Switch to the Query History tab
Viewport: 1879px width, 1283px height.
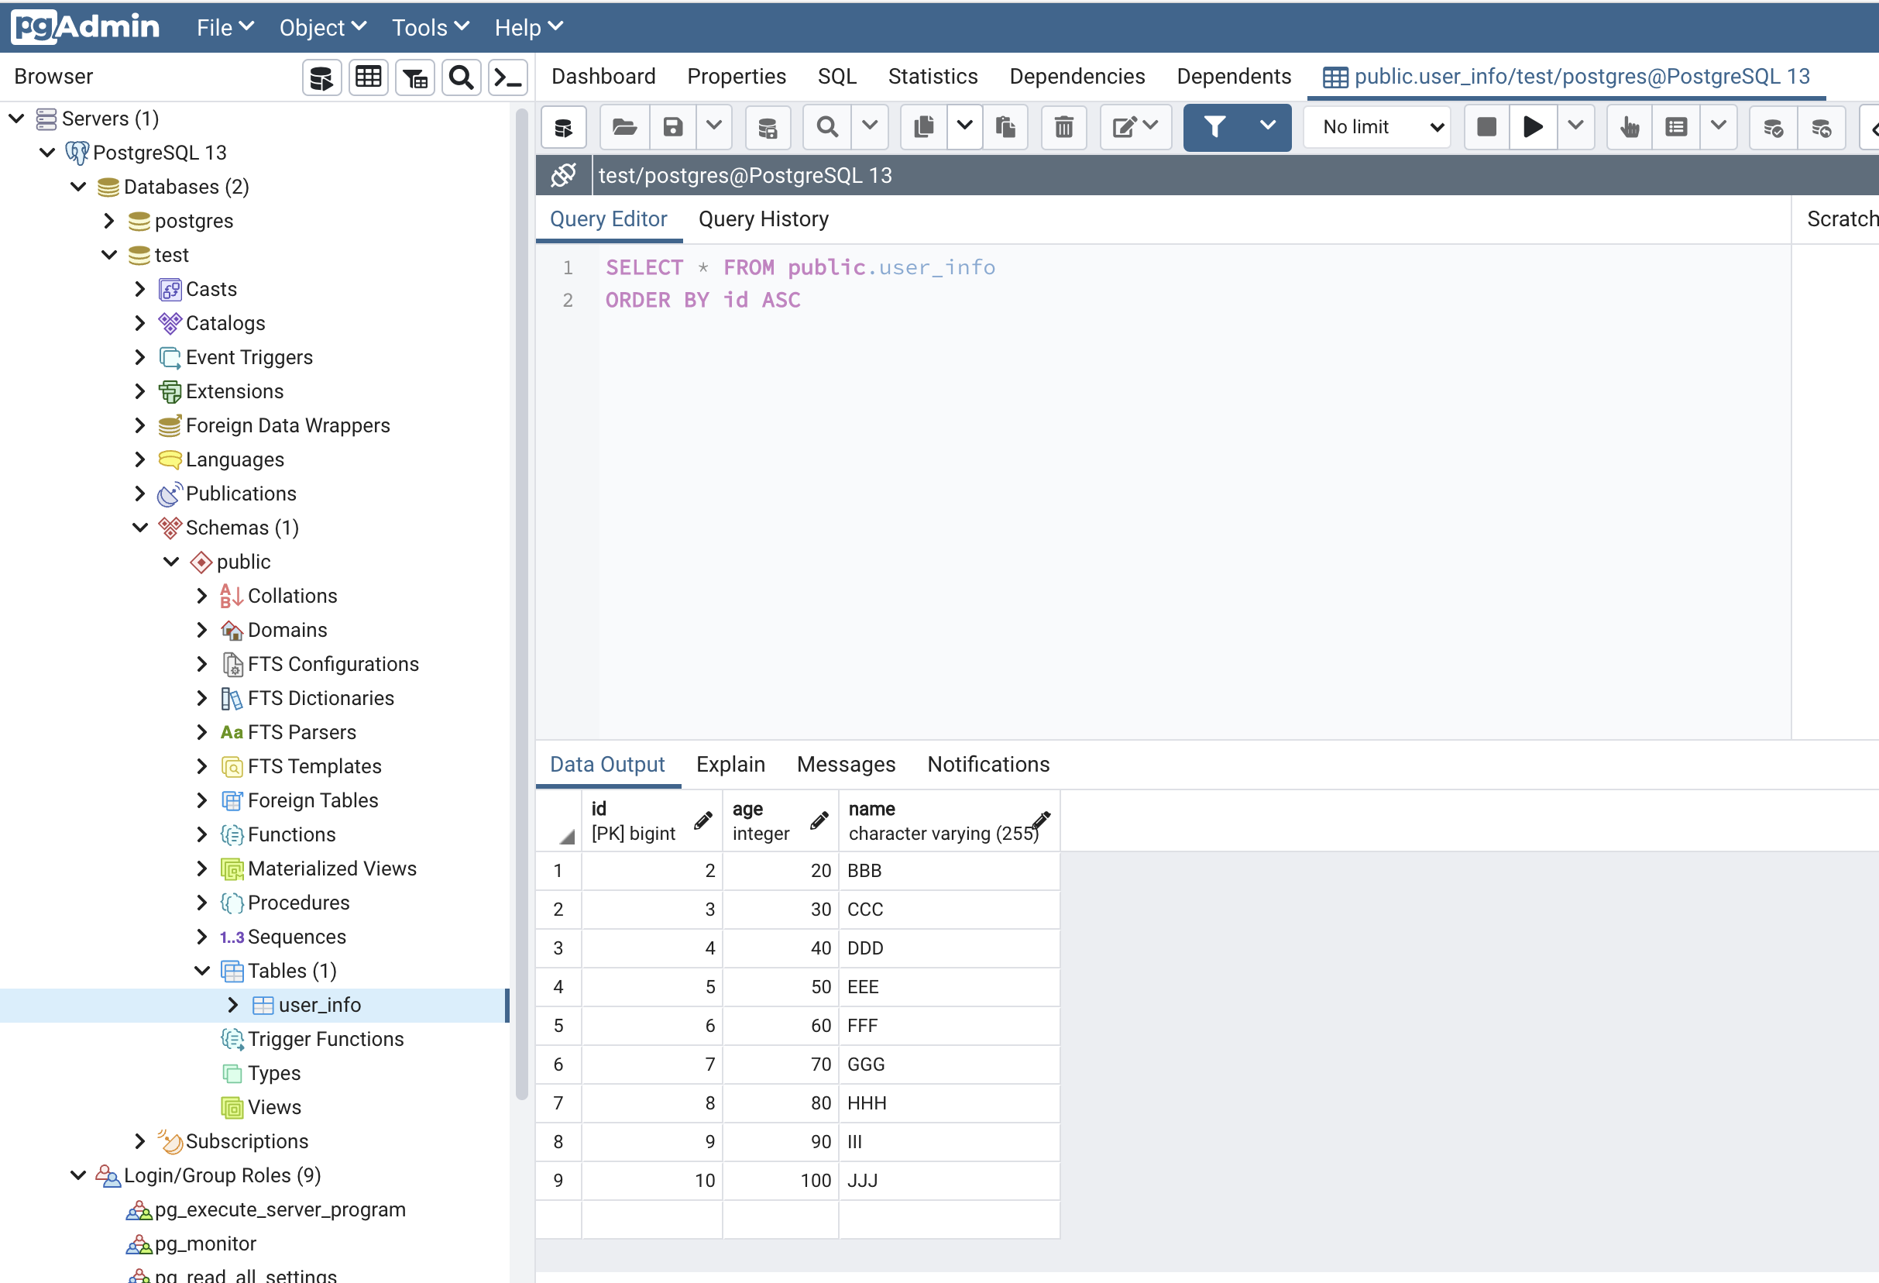pyautogui.click(x=763, y=219)
